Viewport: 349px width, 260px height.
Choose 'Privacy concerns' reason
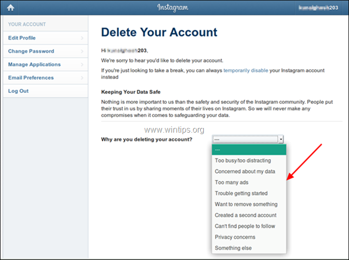point(249,237)
